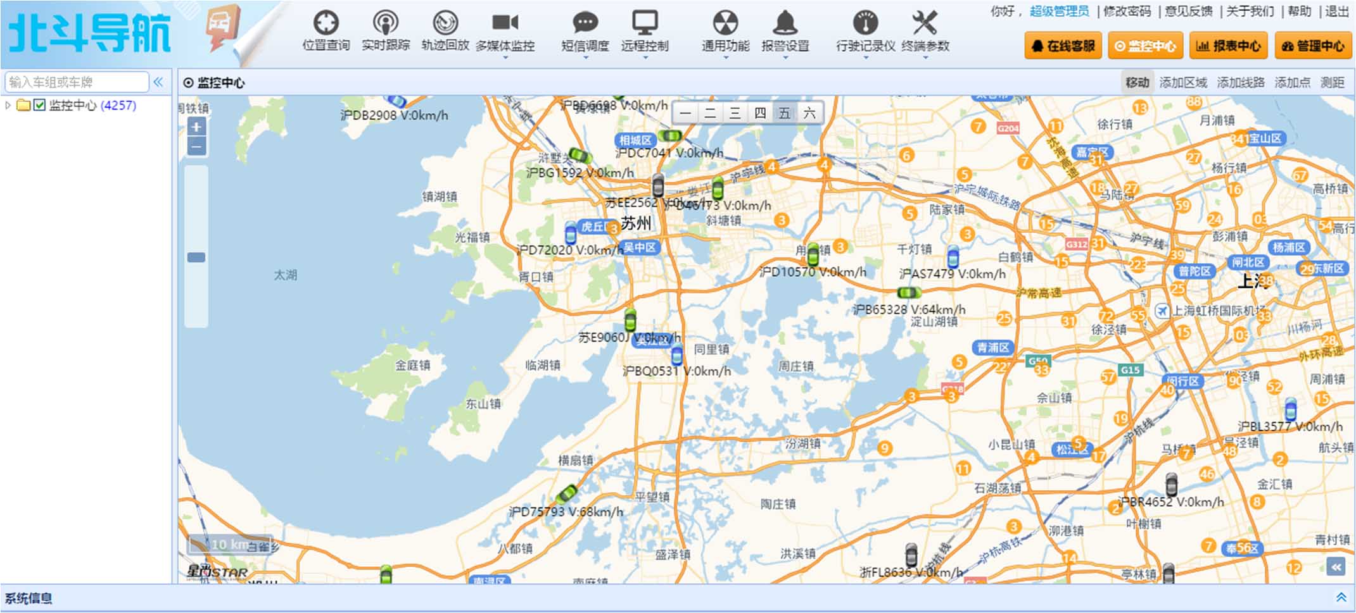The image size is (1356, 613).
Task: Toggle map layer button 五
Action: [784, 113]
